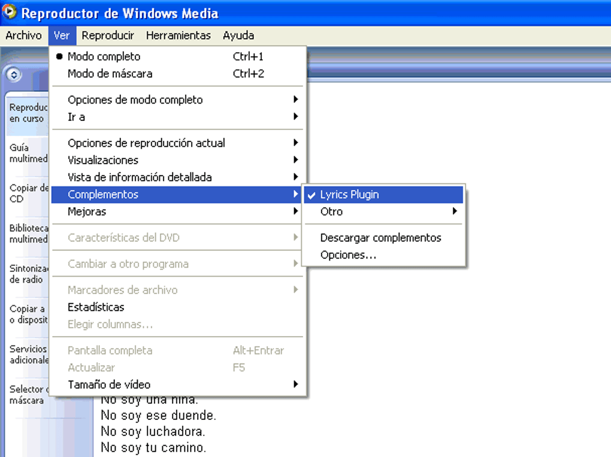611x457 pixels.
Task: Expand Opciones de reproducción actual submenu
Action: click(x=179, y=143)
